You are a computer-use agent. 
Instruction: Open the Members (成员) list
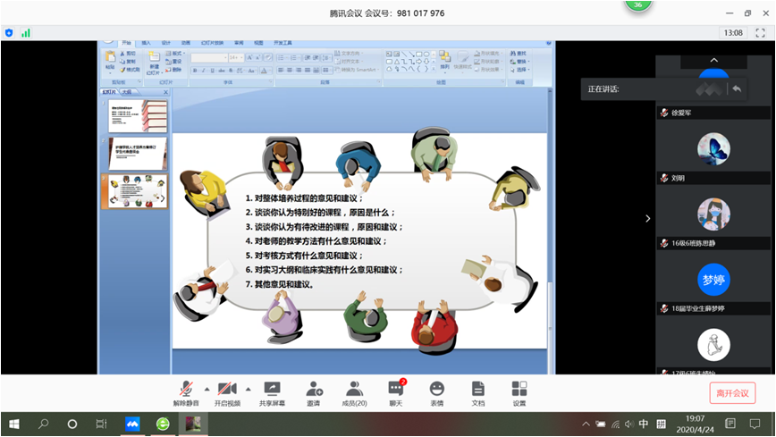tap(355, 393)
